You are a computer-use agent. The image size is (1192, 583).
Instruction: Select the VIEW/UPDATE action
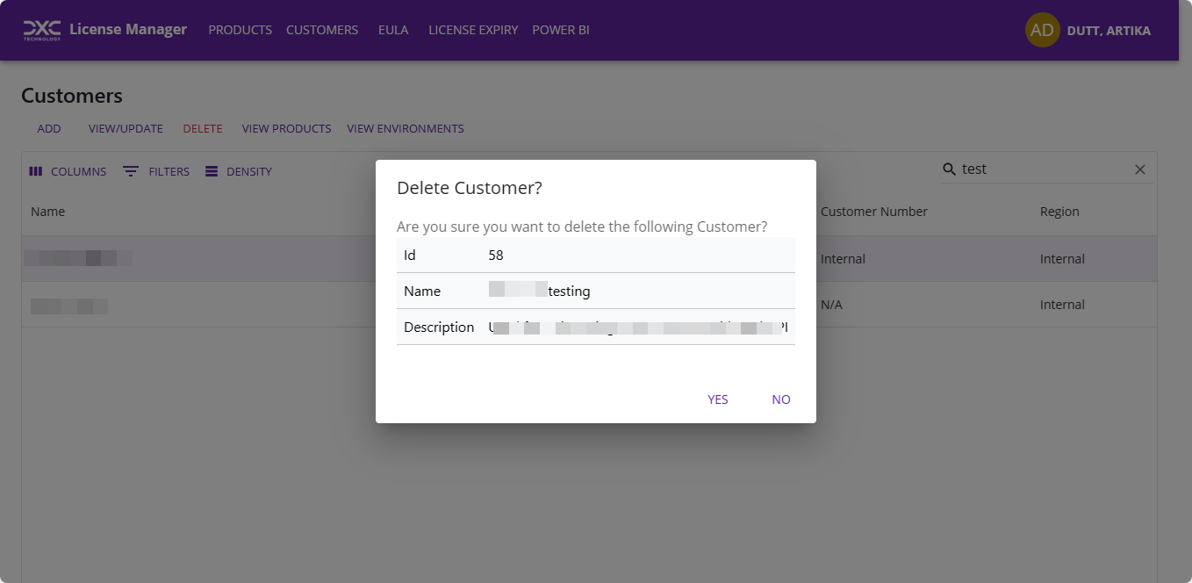tap(125, 128)
